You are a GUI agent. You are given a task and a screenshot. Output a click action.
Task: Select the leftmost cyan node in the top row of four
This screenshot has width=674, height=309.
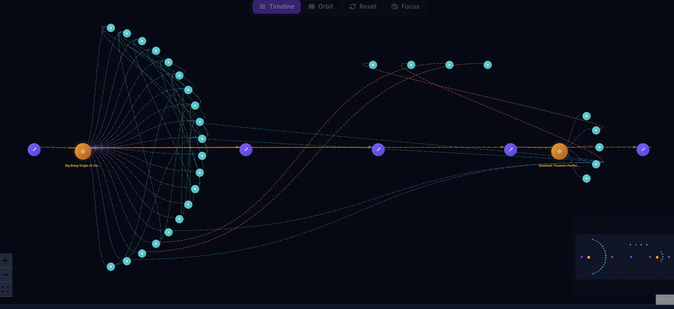(x=373, y=65)
